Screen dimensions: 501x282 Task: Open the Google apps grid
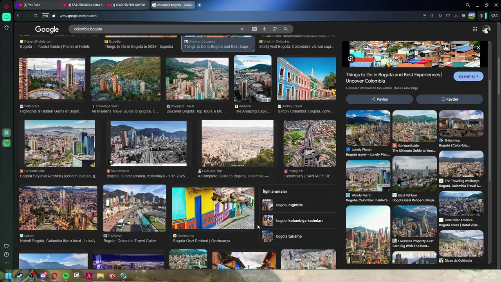pos(475,29)
